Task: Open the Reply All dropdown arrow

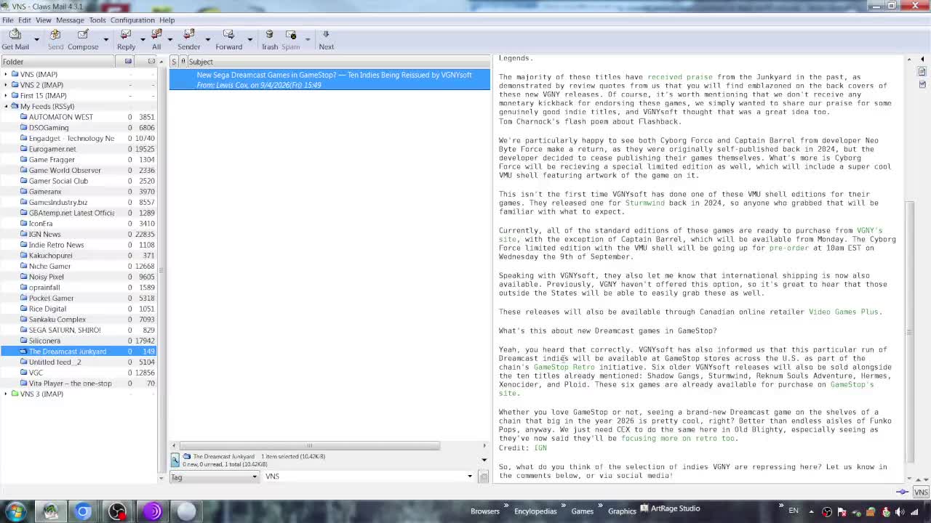Action: [170, 39]
